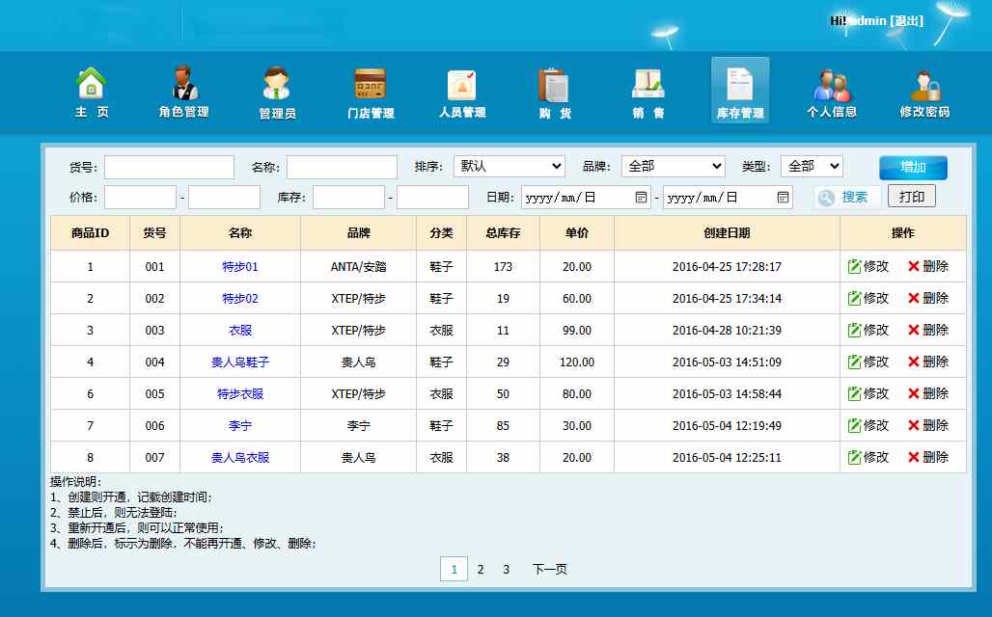Open personal info (个人信息) icon
Screen dimensions: 992x617
[832, 84]
